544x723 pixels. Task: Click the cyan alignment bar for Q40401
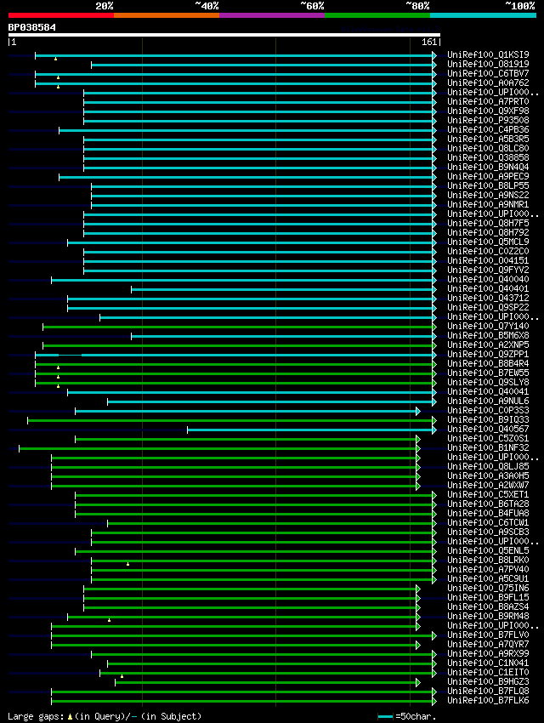click(x=282, y=289)
